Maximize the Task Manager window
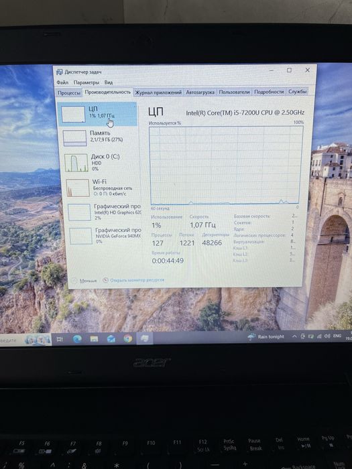The image size is (352, 469). click(289, 70)
